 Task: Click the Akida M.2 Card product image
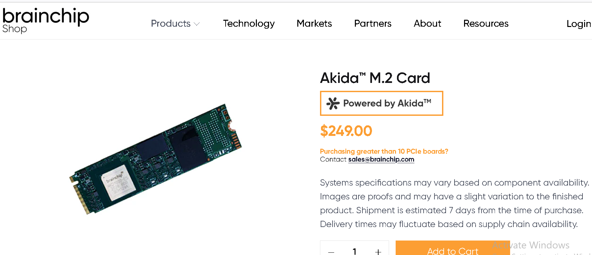[x=156, y=159]
